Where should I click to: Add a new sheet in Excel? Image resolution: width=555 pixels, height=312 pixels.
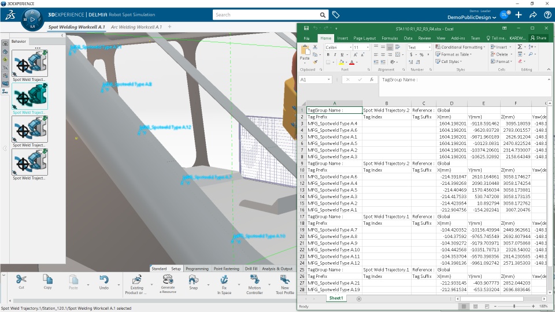359,299
